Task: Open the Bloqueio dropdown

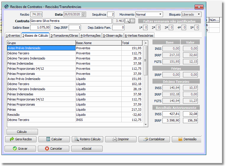Action: (x=199, y=15)
